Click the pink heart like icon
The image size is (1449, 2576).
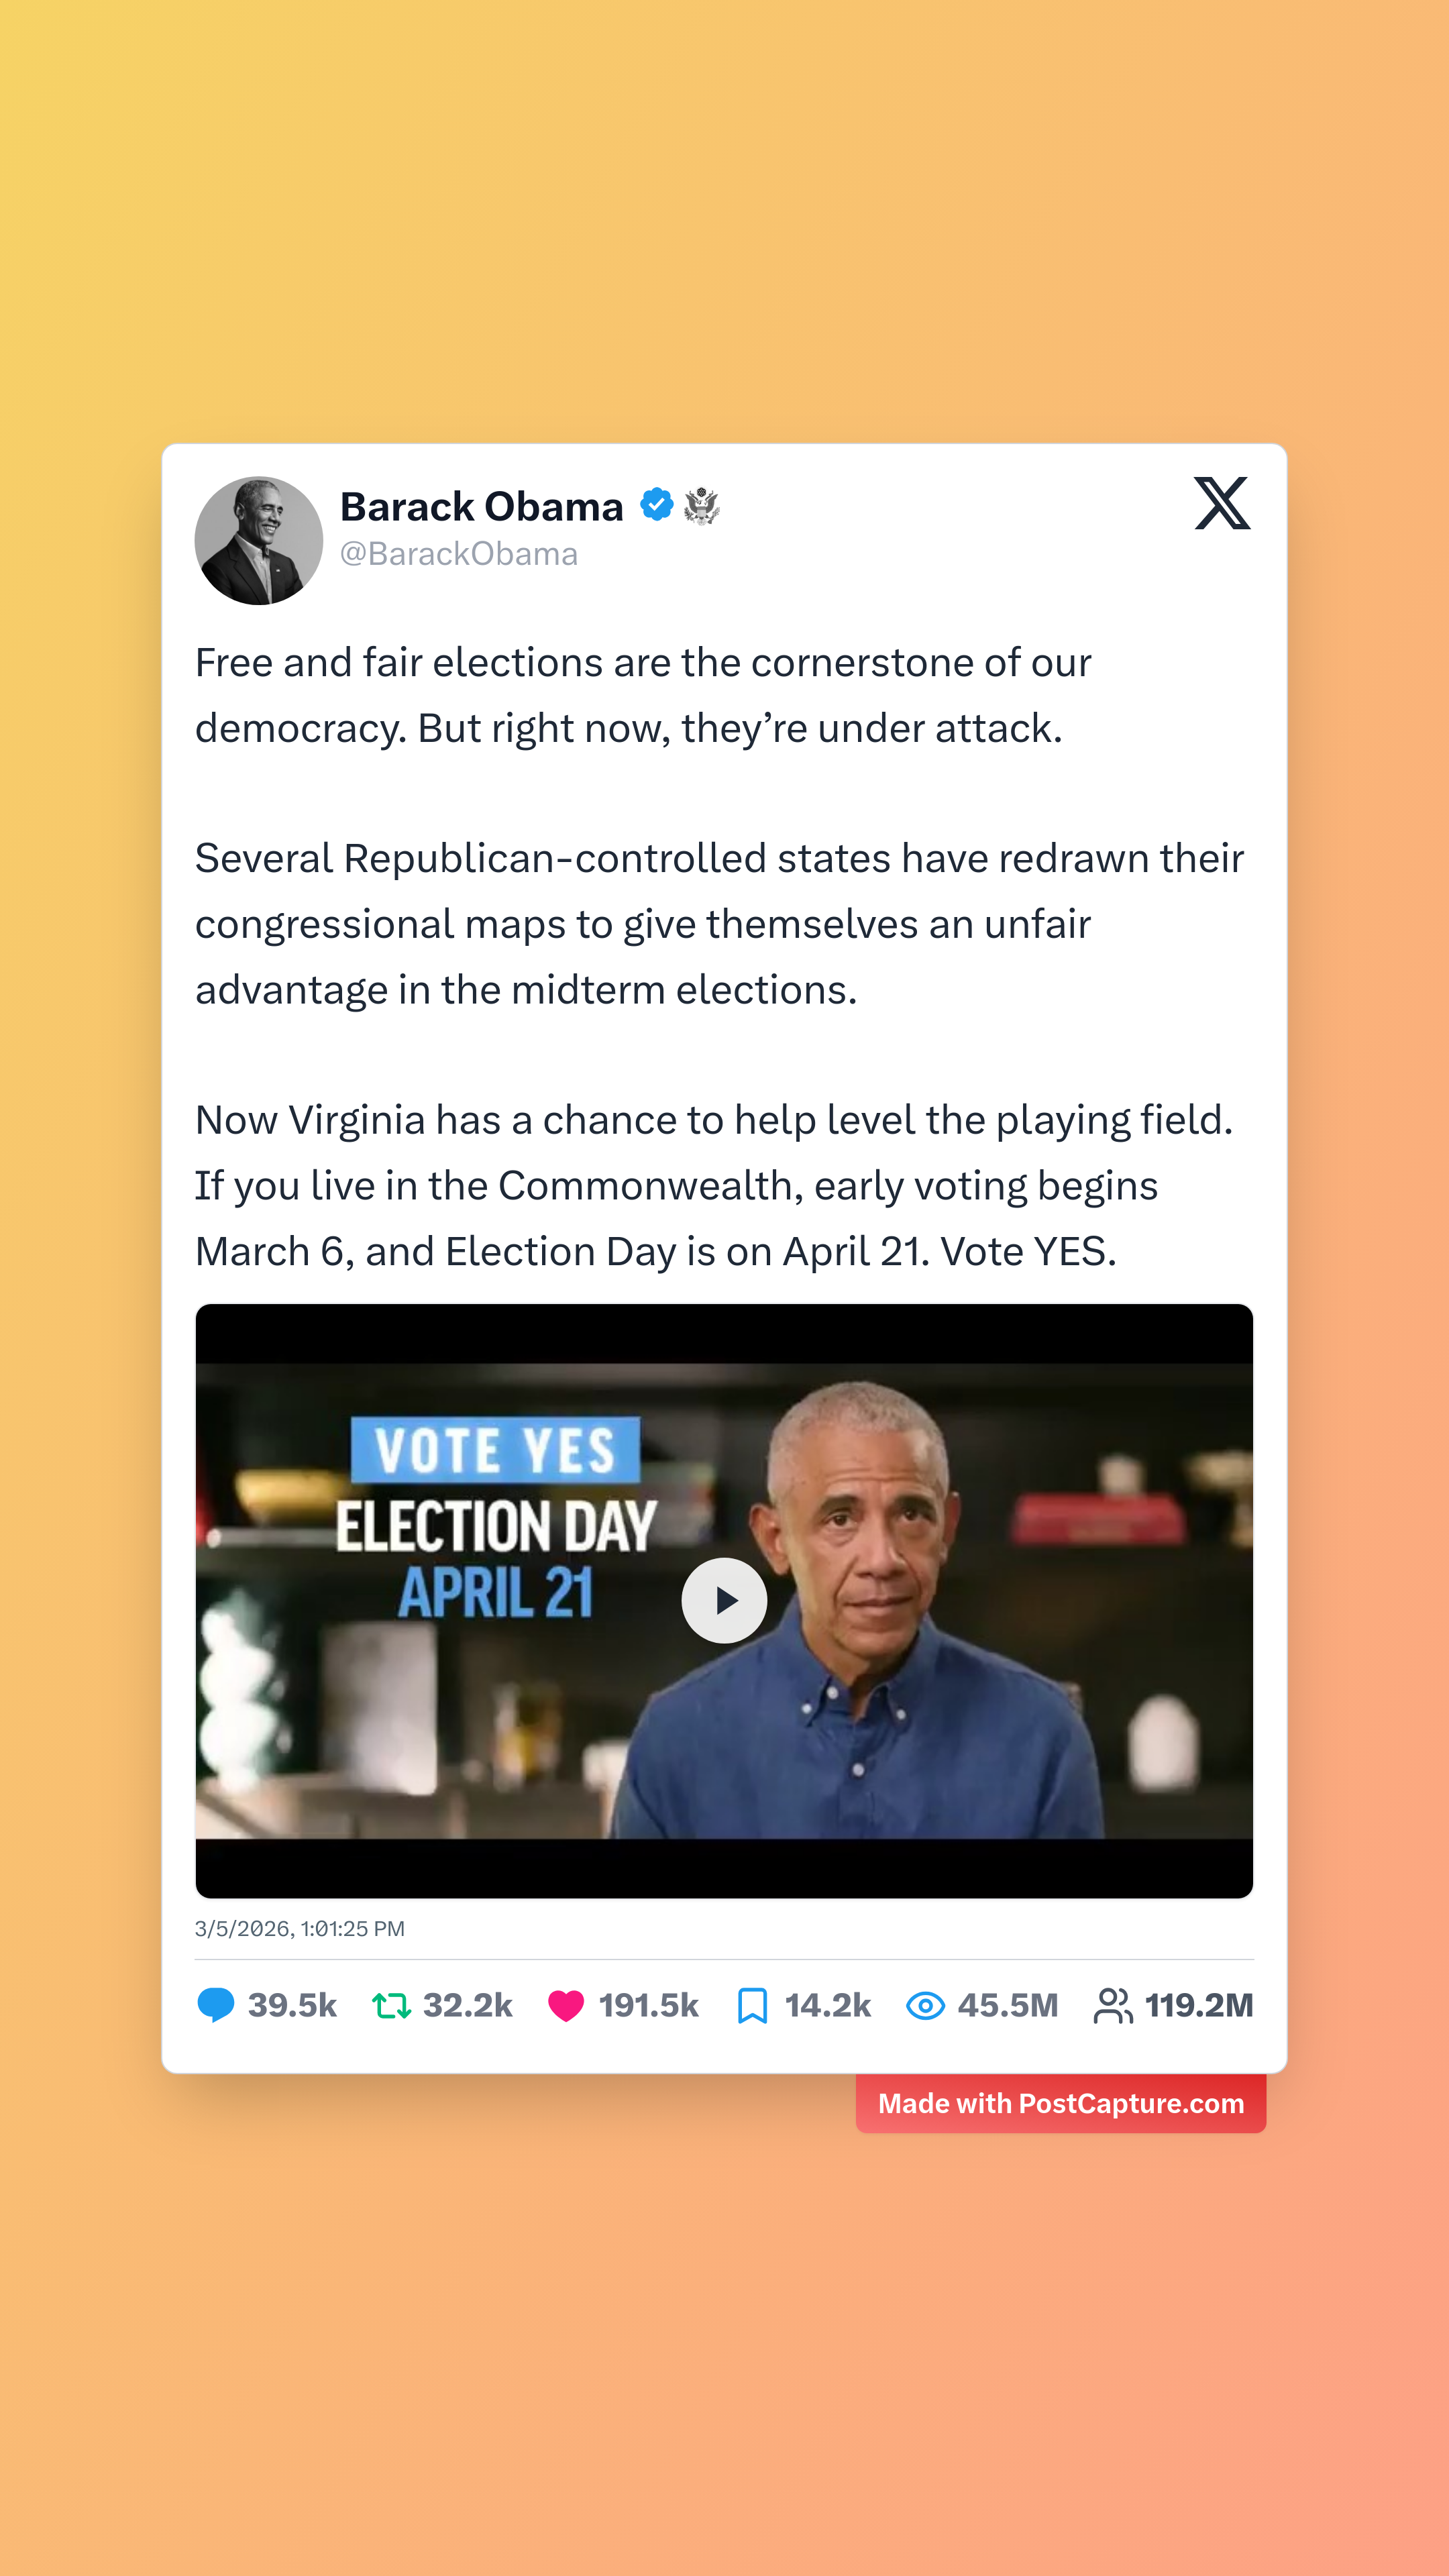point(566,2005)
